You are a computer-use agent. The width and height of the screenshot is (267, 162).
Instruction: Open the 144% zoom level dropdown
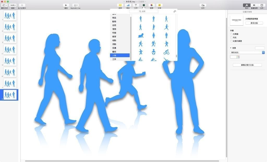13,5
